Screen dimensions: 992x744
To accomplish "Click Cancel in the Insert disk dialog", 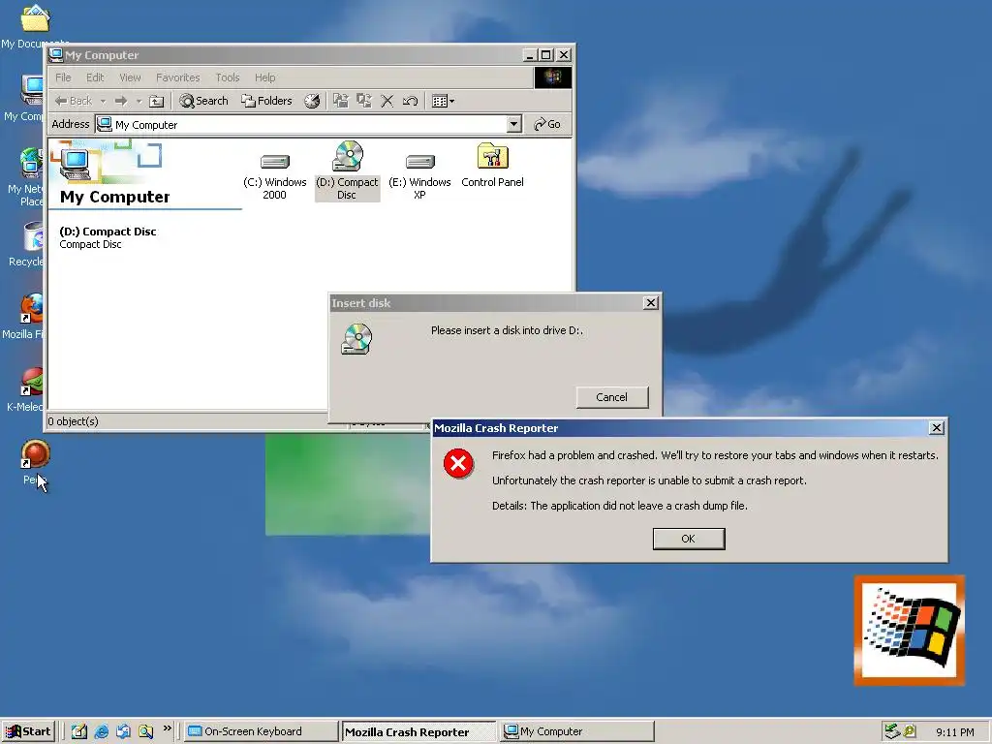I will tap(612, 397).
